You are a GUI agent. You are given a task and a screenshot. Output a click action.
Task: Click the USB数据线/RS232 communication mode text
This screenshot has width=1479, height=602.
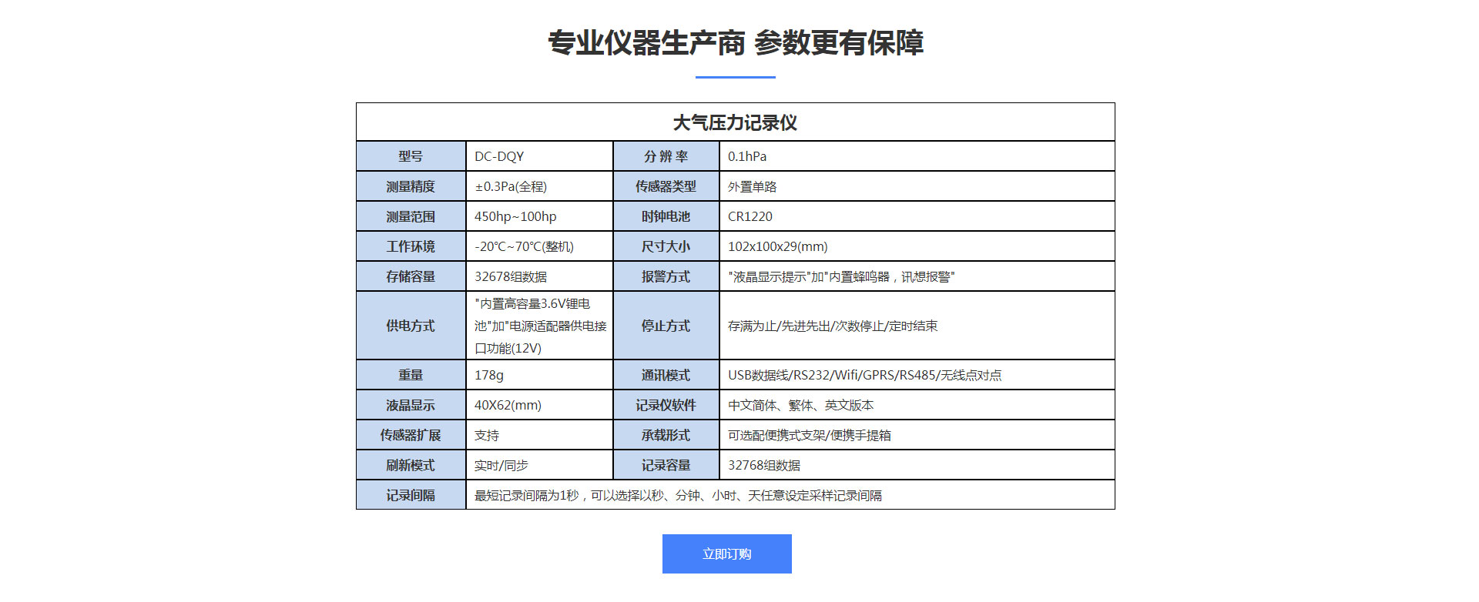(864, 375)
